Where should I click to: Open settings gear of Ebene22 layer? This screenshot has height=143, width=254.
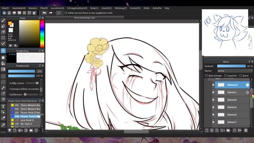pyautogui.click(x=247, y=85)
